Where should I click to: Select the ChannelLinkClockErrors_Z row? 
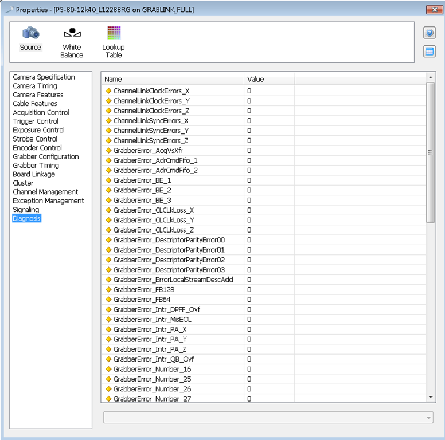coord(264,111)
